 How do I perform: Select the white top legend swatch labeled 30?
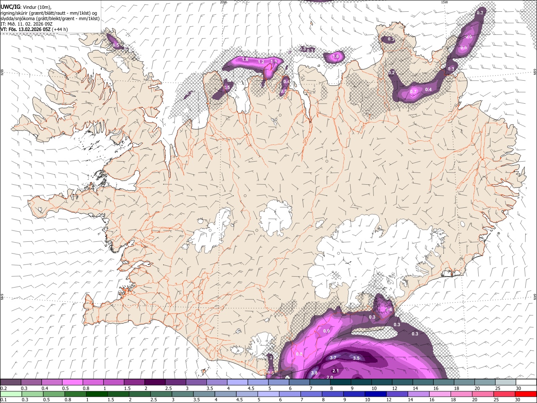(526, 382)
